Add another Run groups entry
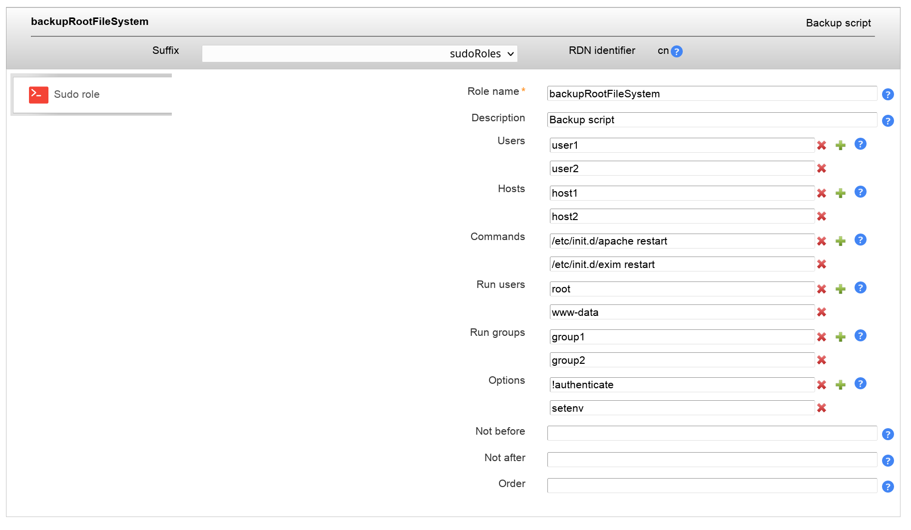 pos(841,337)
